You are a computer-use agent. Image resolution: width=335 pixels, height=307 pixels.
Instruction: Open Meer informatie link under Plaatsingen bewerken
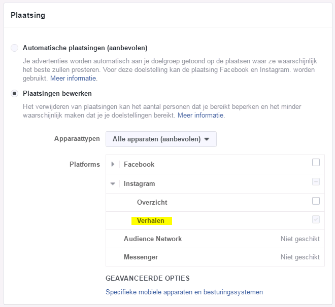[x=201, y=116]
